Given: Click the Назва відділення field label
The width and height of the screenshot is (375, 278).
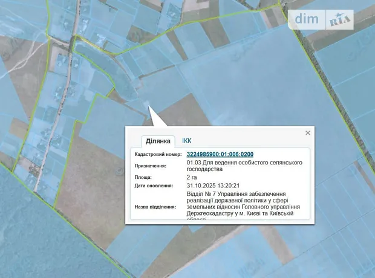Looking at the screenshot, I should tap(155, 206).
